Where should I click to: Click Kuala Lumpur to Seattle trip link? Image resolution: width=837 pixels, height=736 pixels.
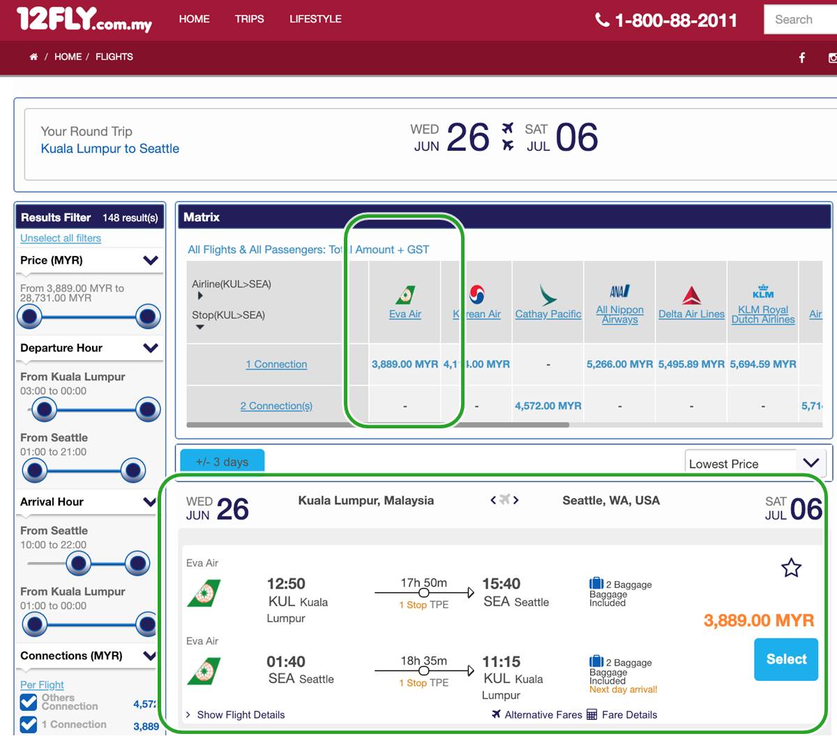pyautogui.click(x=110, y=149)
